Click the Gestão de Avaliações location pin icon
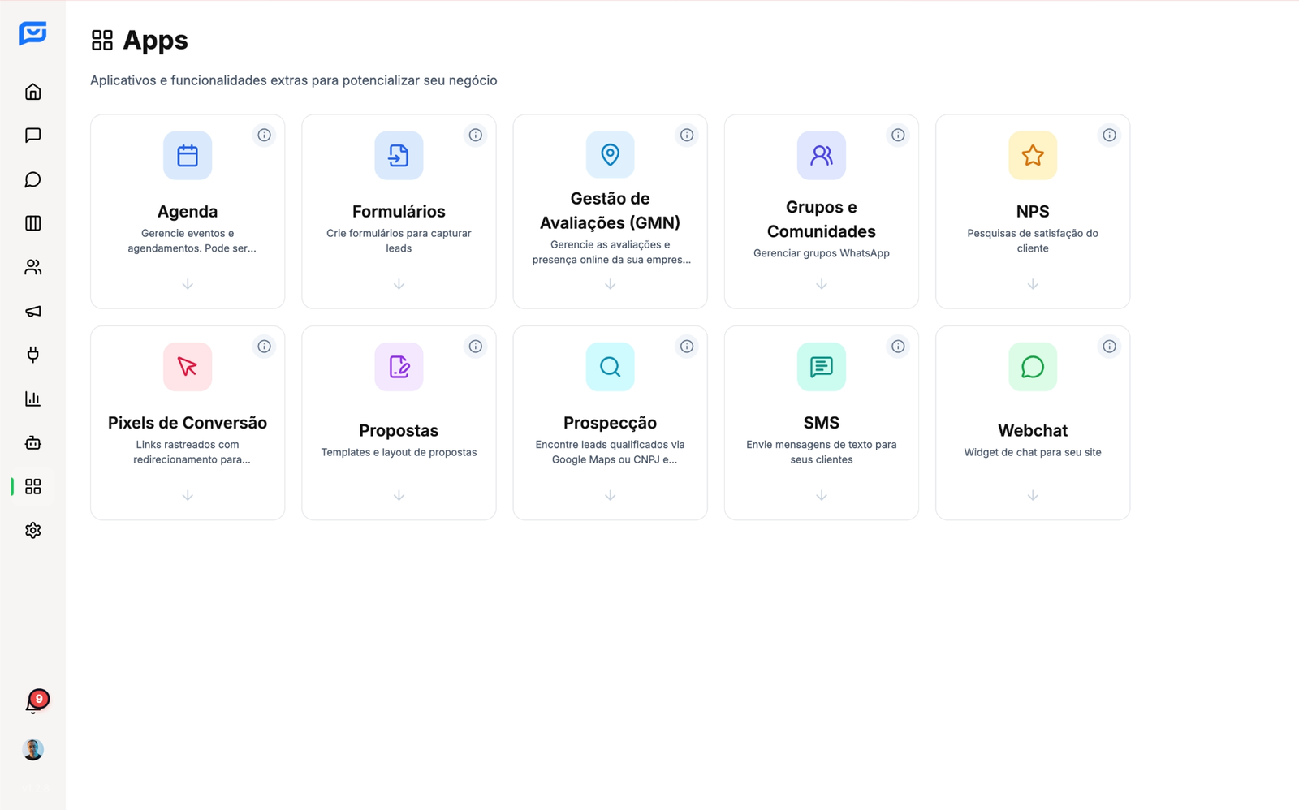This screenshot has width=1299, height=810. pos(610,155)
